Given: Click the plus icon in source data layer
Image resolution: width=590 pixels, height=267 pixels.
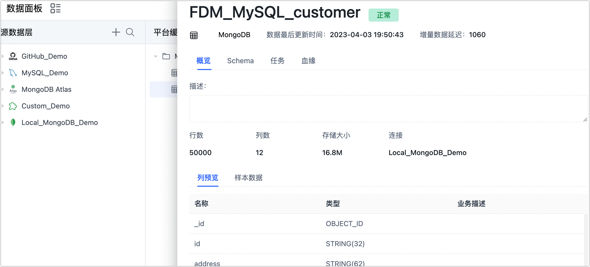Looking at the screenshot, I should 116,32.
